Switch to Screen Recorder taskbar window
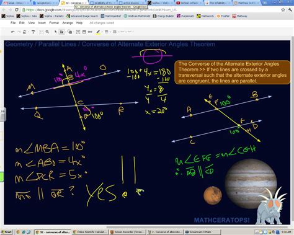 click(x=127, y=232)
